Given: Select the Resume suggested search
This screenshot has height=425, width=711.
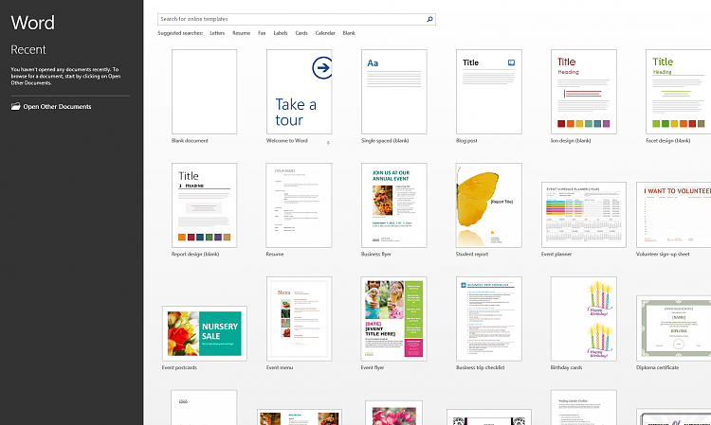Looking at the screenshot, I should [241, 33].
